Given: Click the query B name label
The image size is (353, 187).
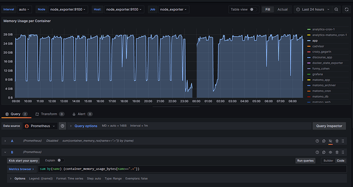Looking at the screenshot, I should tap(12, 152).
